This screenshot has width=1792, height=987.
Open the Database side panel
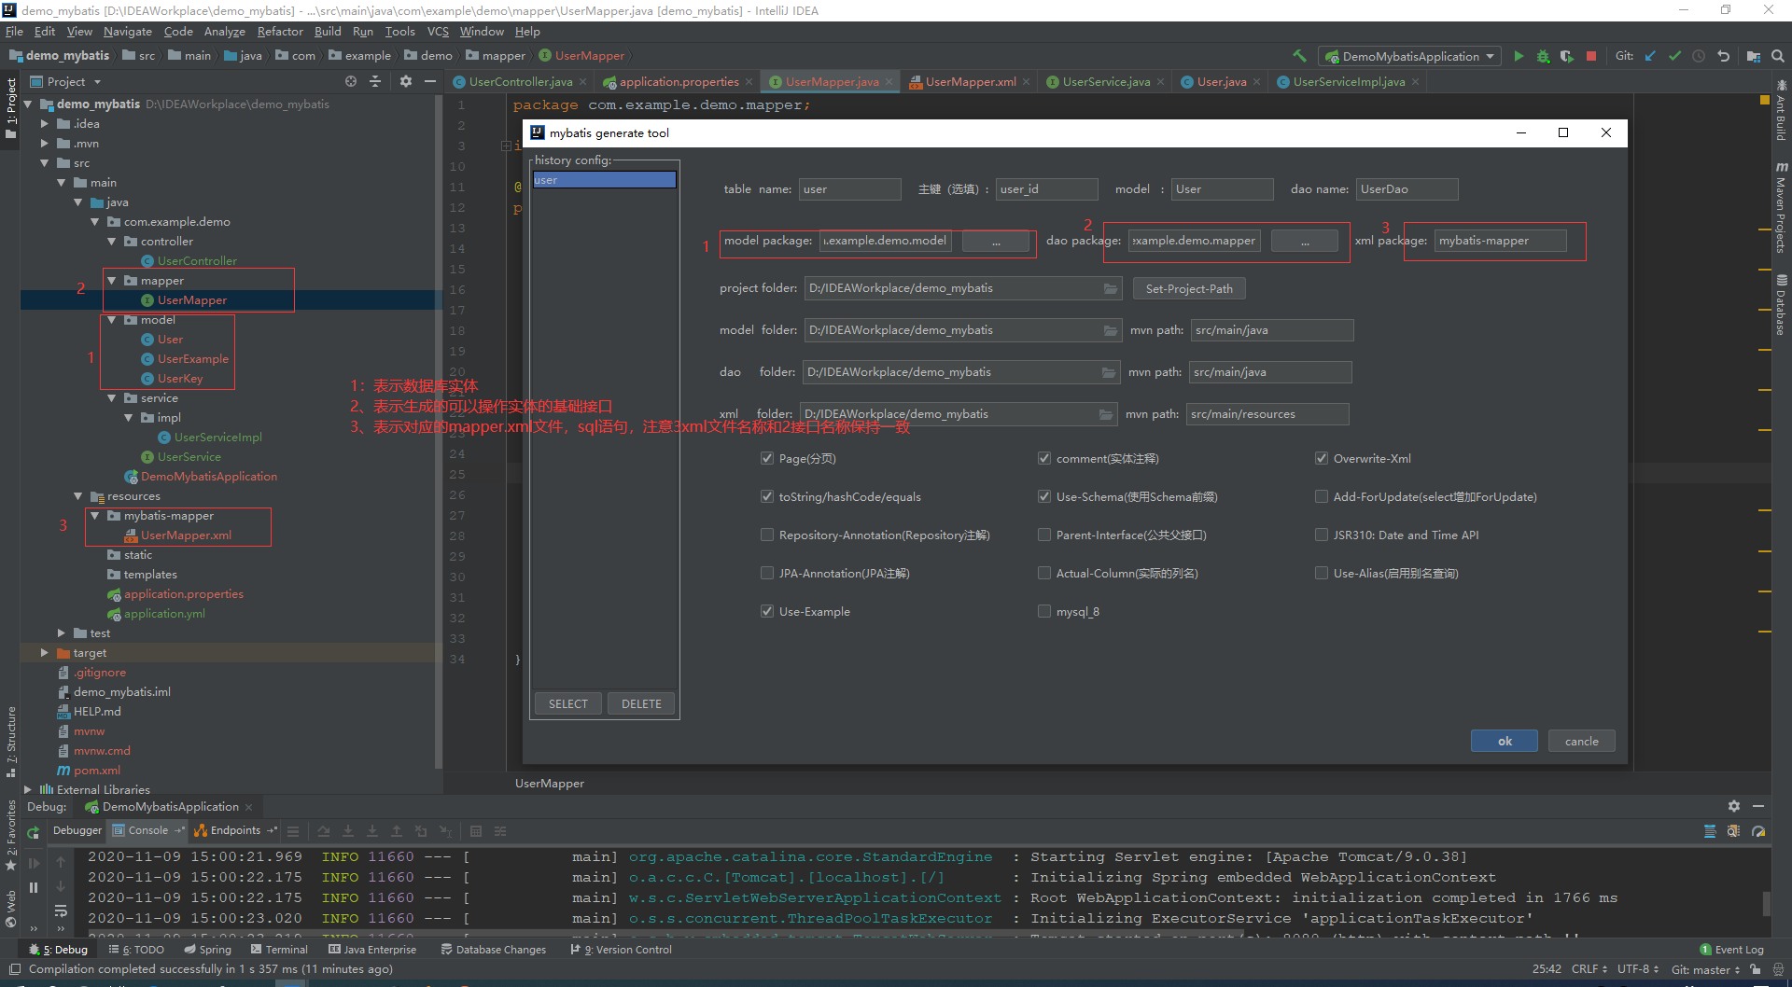[x=1781, y=305]
